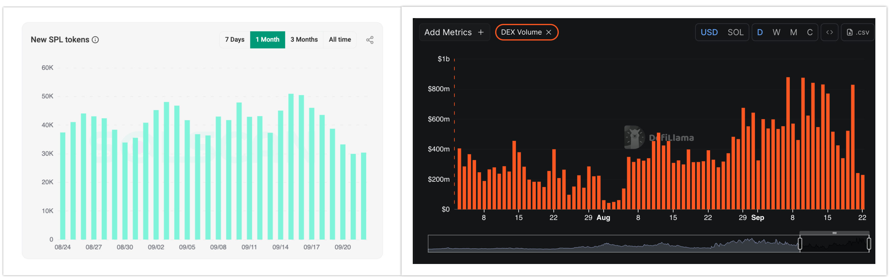
Task: Toggle the denomination to SOL
Action: point(735,32)
